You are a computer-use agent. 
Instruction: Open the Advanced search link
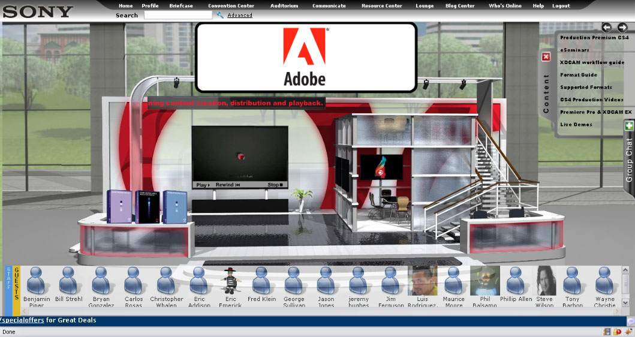pyautogui.click(x=240, y=15)
